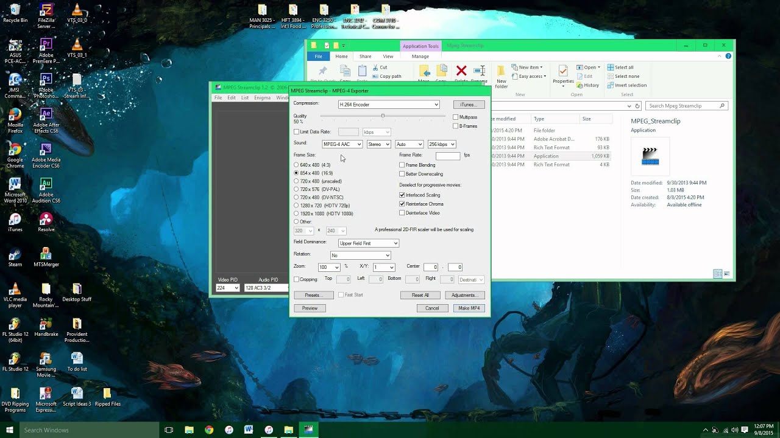Switch to the Share tab in Explorer
The height and width of the screenshot is (438, 780).
(x=365, y=57)
